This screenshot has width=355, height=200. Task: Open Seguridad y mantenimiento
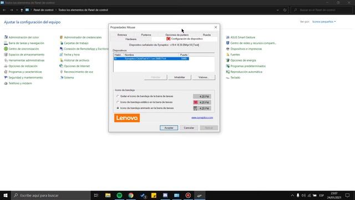click(23, 78)
